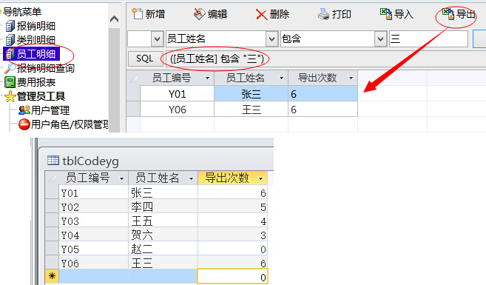
Task: Click the 打印 printer icon
Action: [323, 14]
